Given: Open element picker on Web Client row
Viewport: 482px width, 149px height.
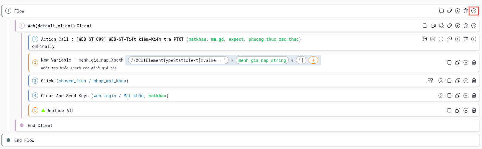Looking at the screenshot, I should pyautogui.click(x=442, y=26).
